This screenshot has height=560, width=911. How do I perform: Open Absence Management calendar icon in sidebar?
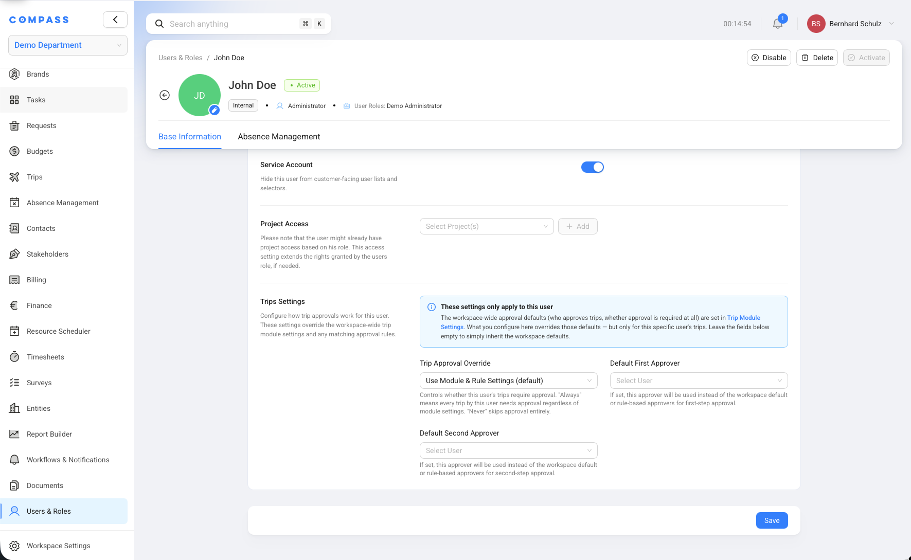coord(14,203)
